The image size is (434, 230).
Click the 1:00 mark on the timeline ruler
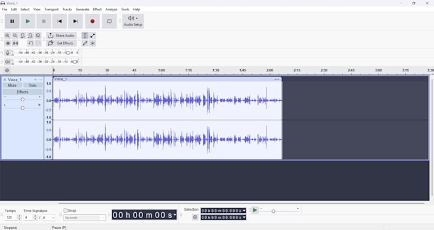(x=161, y=71)
